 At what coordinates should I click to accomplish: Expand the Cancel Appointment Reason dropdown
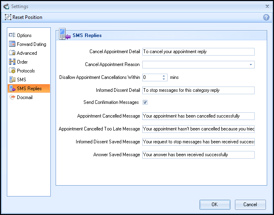251,64
